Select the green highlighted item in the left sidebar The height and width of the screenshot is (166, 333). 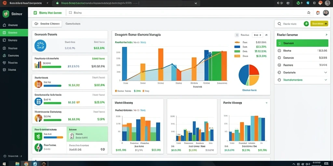click(x=14, y=33)
